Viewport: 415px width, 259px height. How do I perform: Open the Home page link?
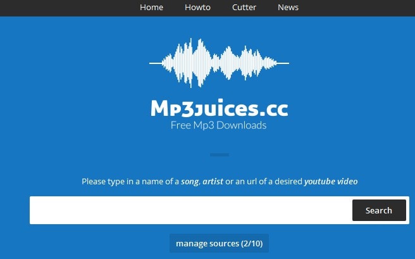pyautogui.click(x=151, y=8)
